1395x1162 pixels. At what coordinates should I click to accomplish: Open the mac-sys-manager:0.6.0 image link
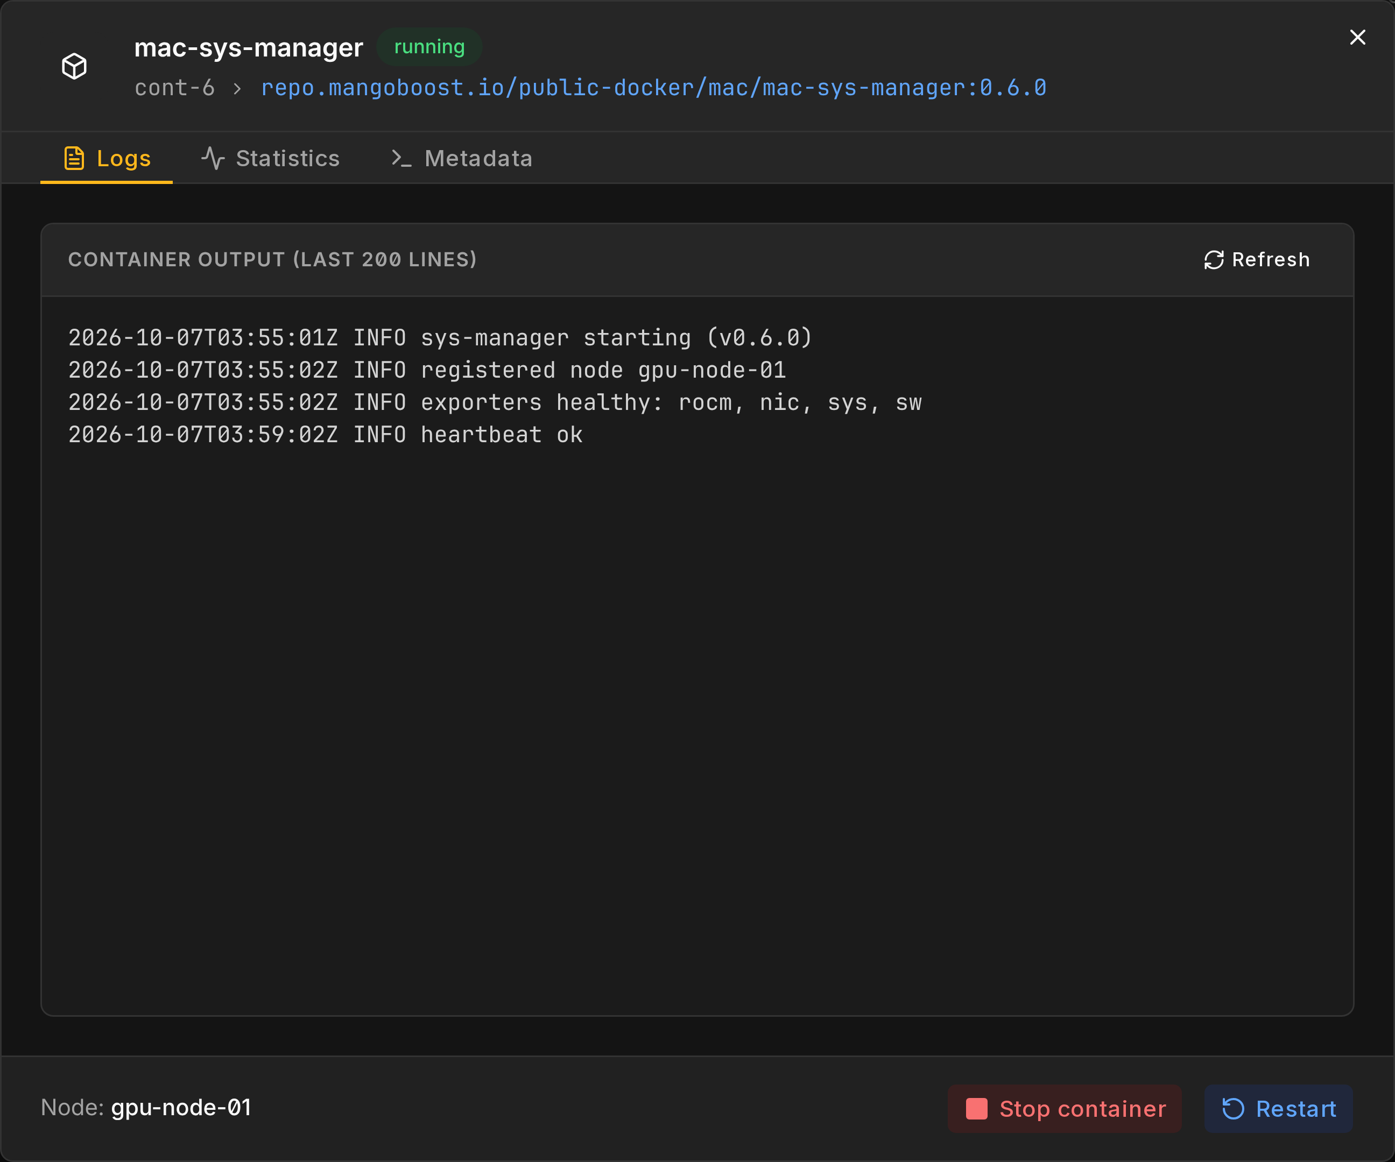tap(654, 88)
